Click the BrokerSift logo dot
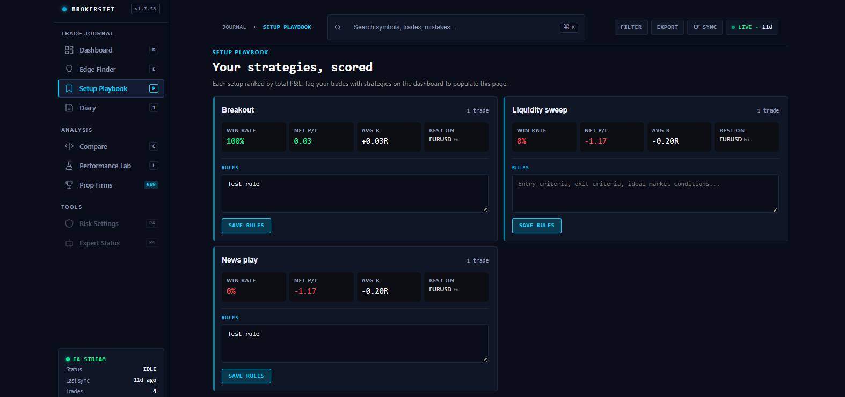 coord(64,9)
